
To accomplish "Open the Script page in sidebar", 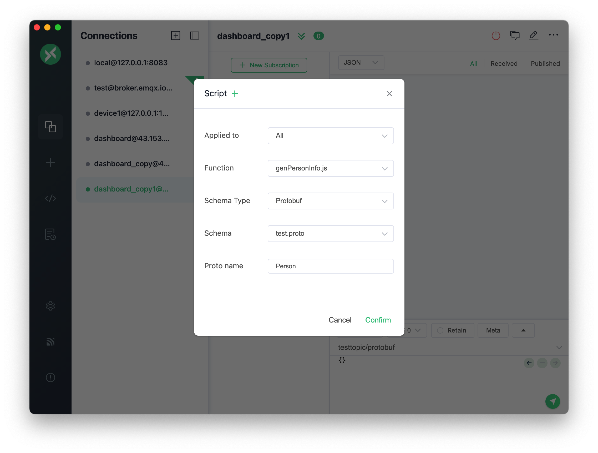I will click(50, 199).
